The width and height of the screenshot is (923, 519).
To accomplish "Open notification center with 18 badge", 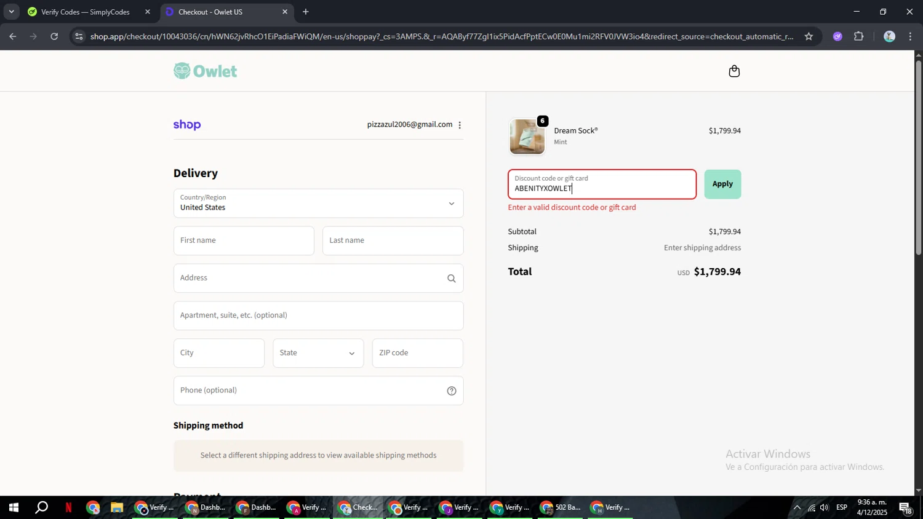I will coord(906,508).
